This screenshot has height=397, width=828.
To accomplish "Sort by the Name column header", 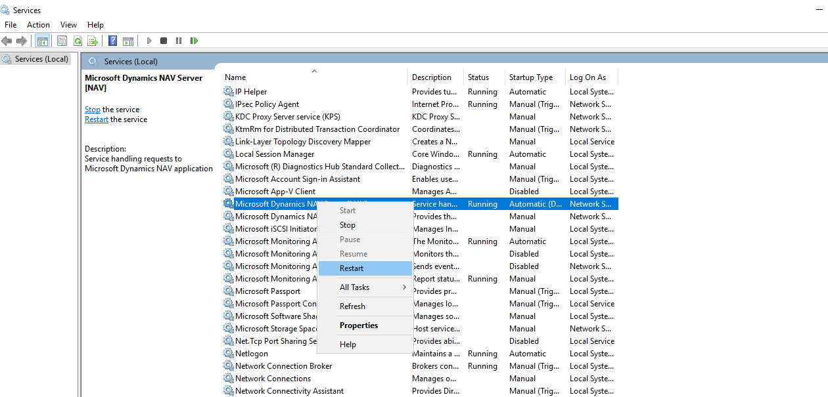I will (314, 77).
